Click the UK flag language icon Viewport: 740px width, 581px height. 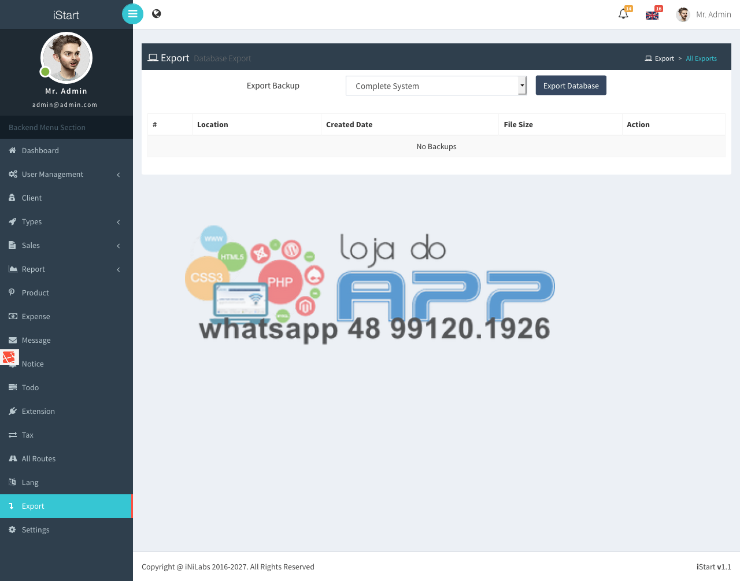click(652, 15)
